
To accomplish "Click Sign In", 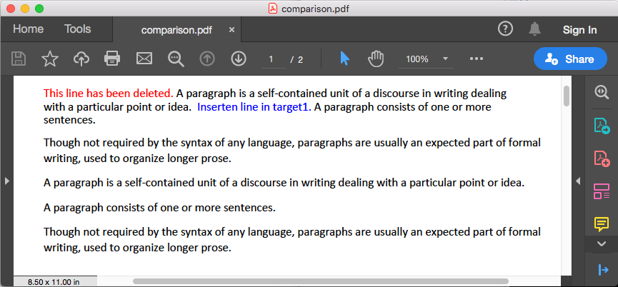I will (579, 30).
